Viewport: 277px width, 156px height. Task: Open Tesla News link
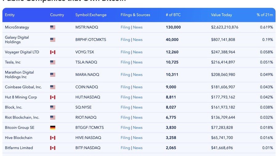coord(138,62)
